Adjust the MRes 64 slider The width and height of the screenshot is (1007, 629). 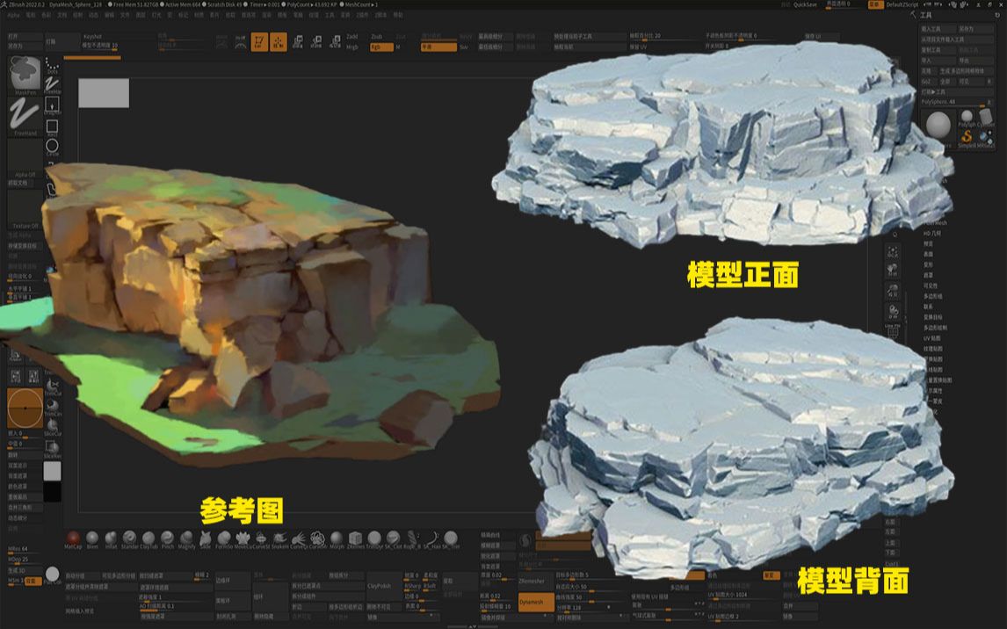point(23,549)
